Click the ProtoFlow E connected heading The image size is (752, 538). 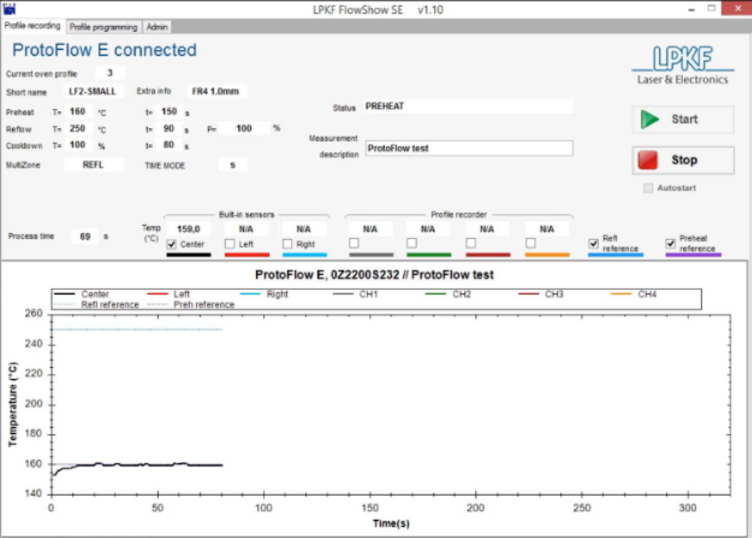coord(104,50)
